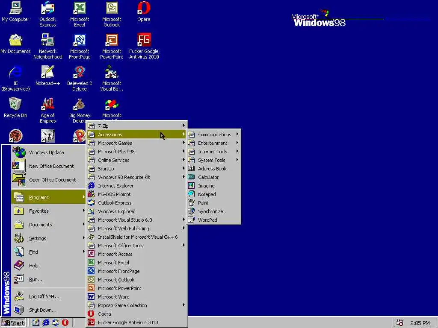The height and width of the screenshot is (328, 438).
Task: Select Microsoft Excel desktop icon
Action: tap(79, 14)
